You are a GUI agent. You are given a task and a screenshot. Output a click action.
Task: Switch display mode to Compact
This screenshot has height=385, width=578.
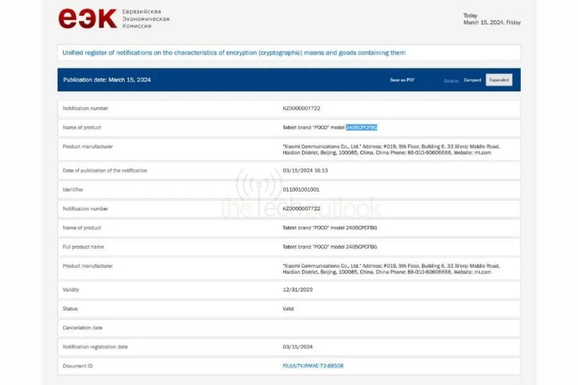point(472,80)
